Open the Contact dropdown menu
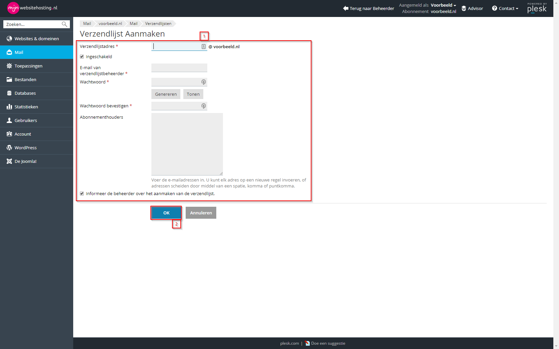The height and width of the screenshot is (349, 559). point(508,8)
